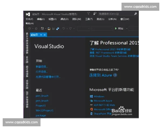The height and width of the screenshot is (129, 162).
Task: Click the Undo toolbar icon
Action: tap(64, 28)
